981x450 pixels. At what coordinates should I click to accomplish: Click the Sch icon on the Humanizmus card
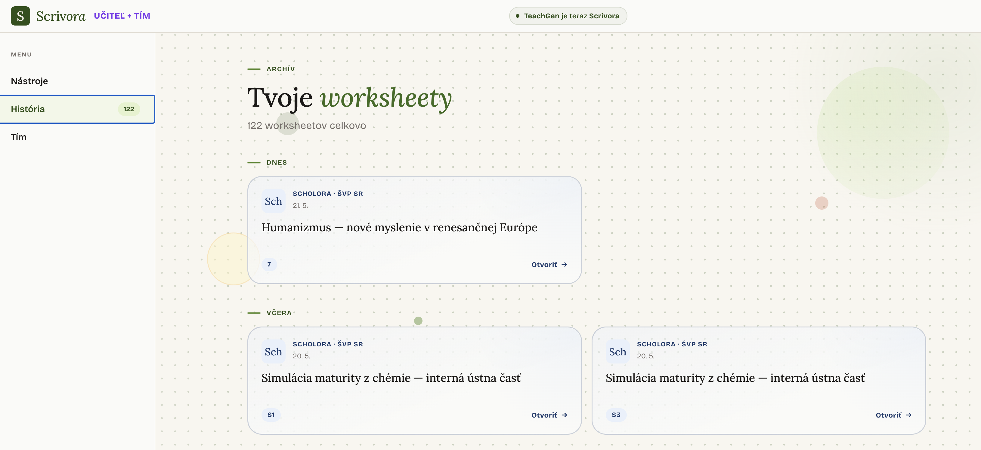coord(274,201)
